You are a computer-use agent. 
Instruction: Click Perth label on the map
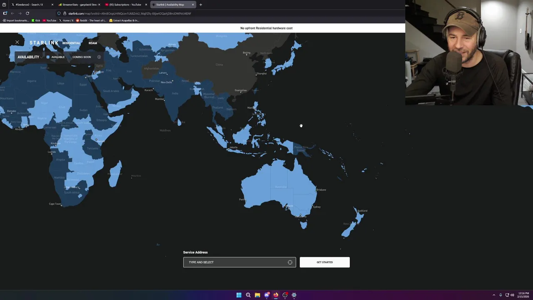[x=242, y=200]
